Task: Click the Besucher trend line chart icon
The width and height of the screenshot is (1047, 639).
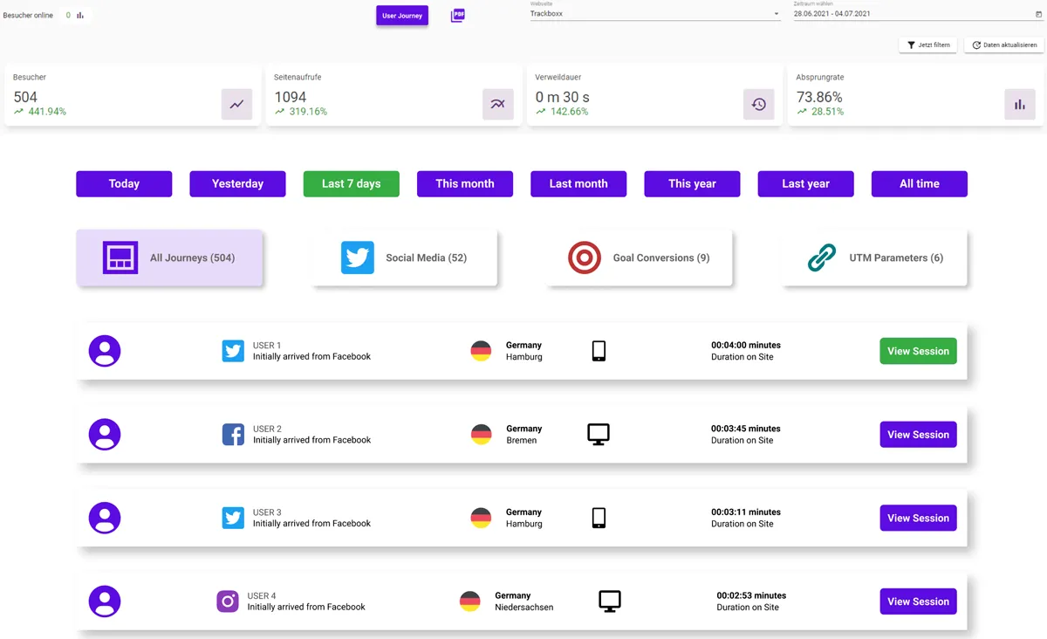Action: (236, 104)
